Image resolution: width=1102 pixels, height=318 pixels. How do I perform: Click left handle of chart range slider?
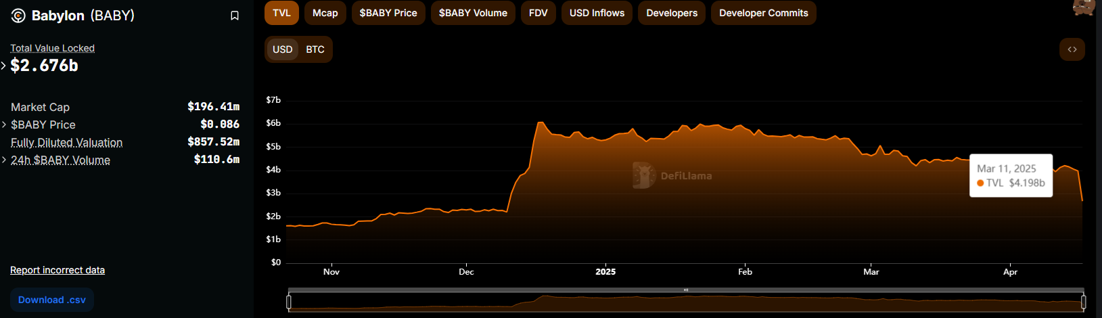(x=289, y=302)
